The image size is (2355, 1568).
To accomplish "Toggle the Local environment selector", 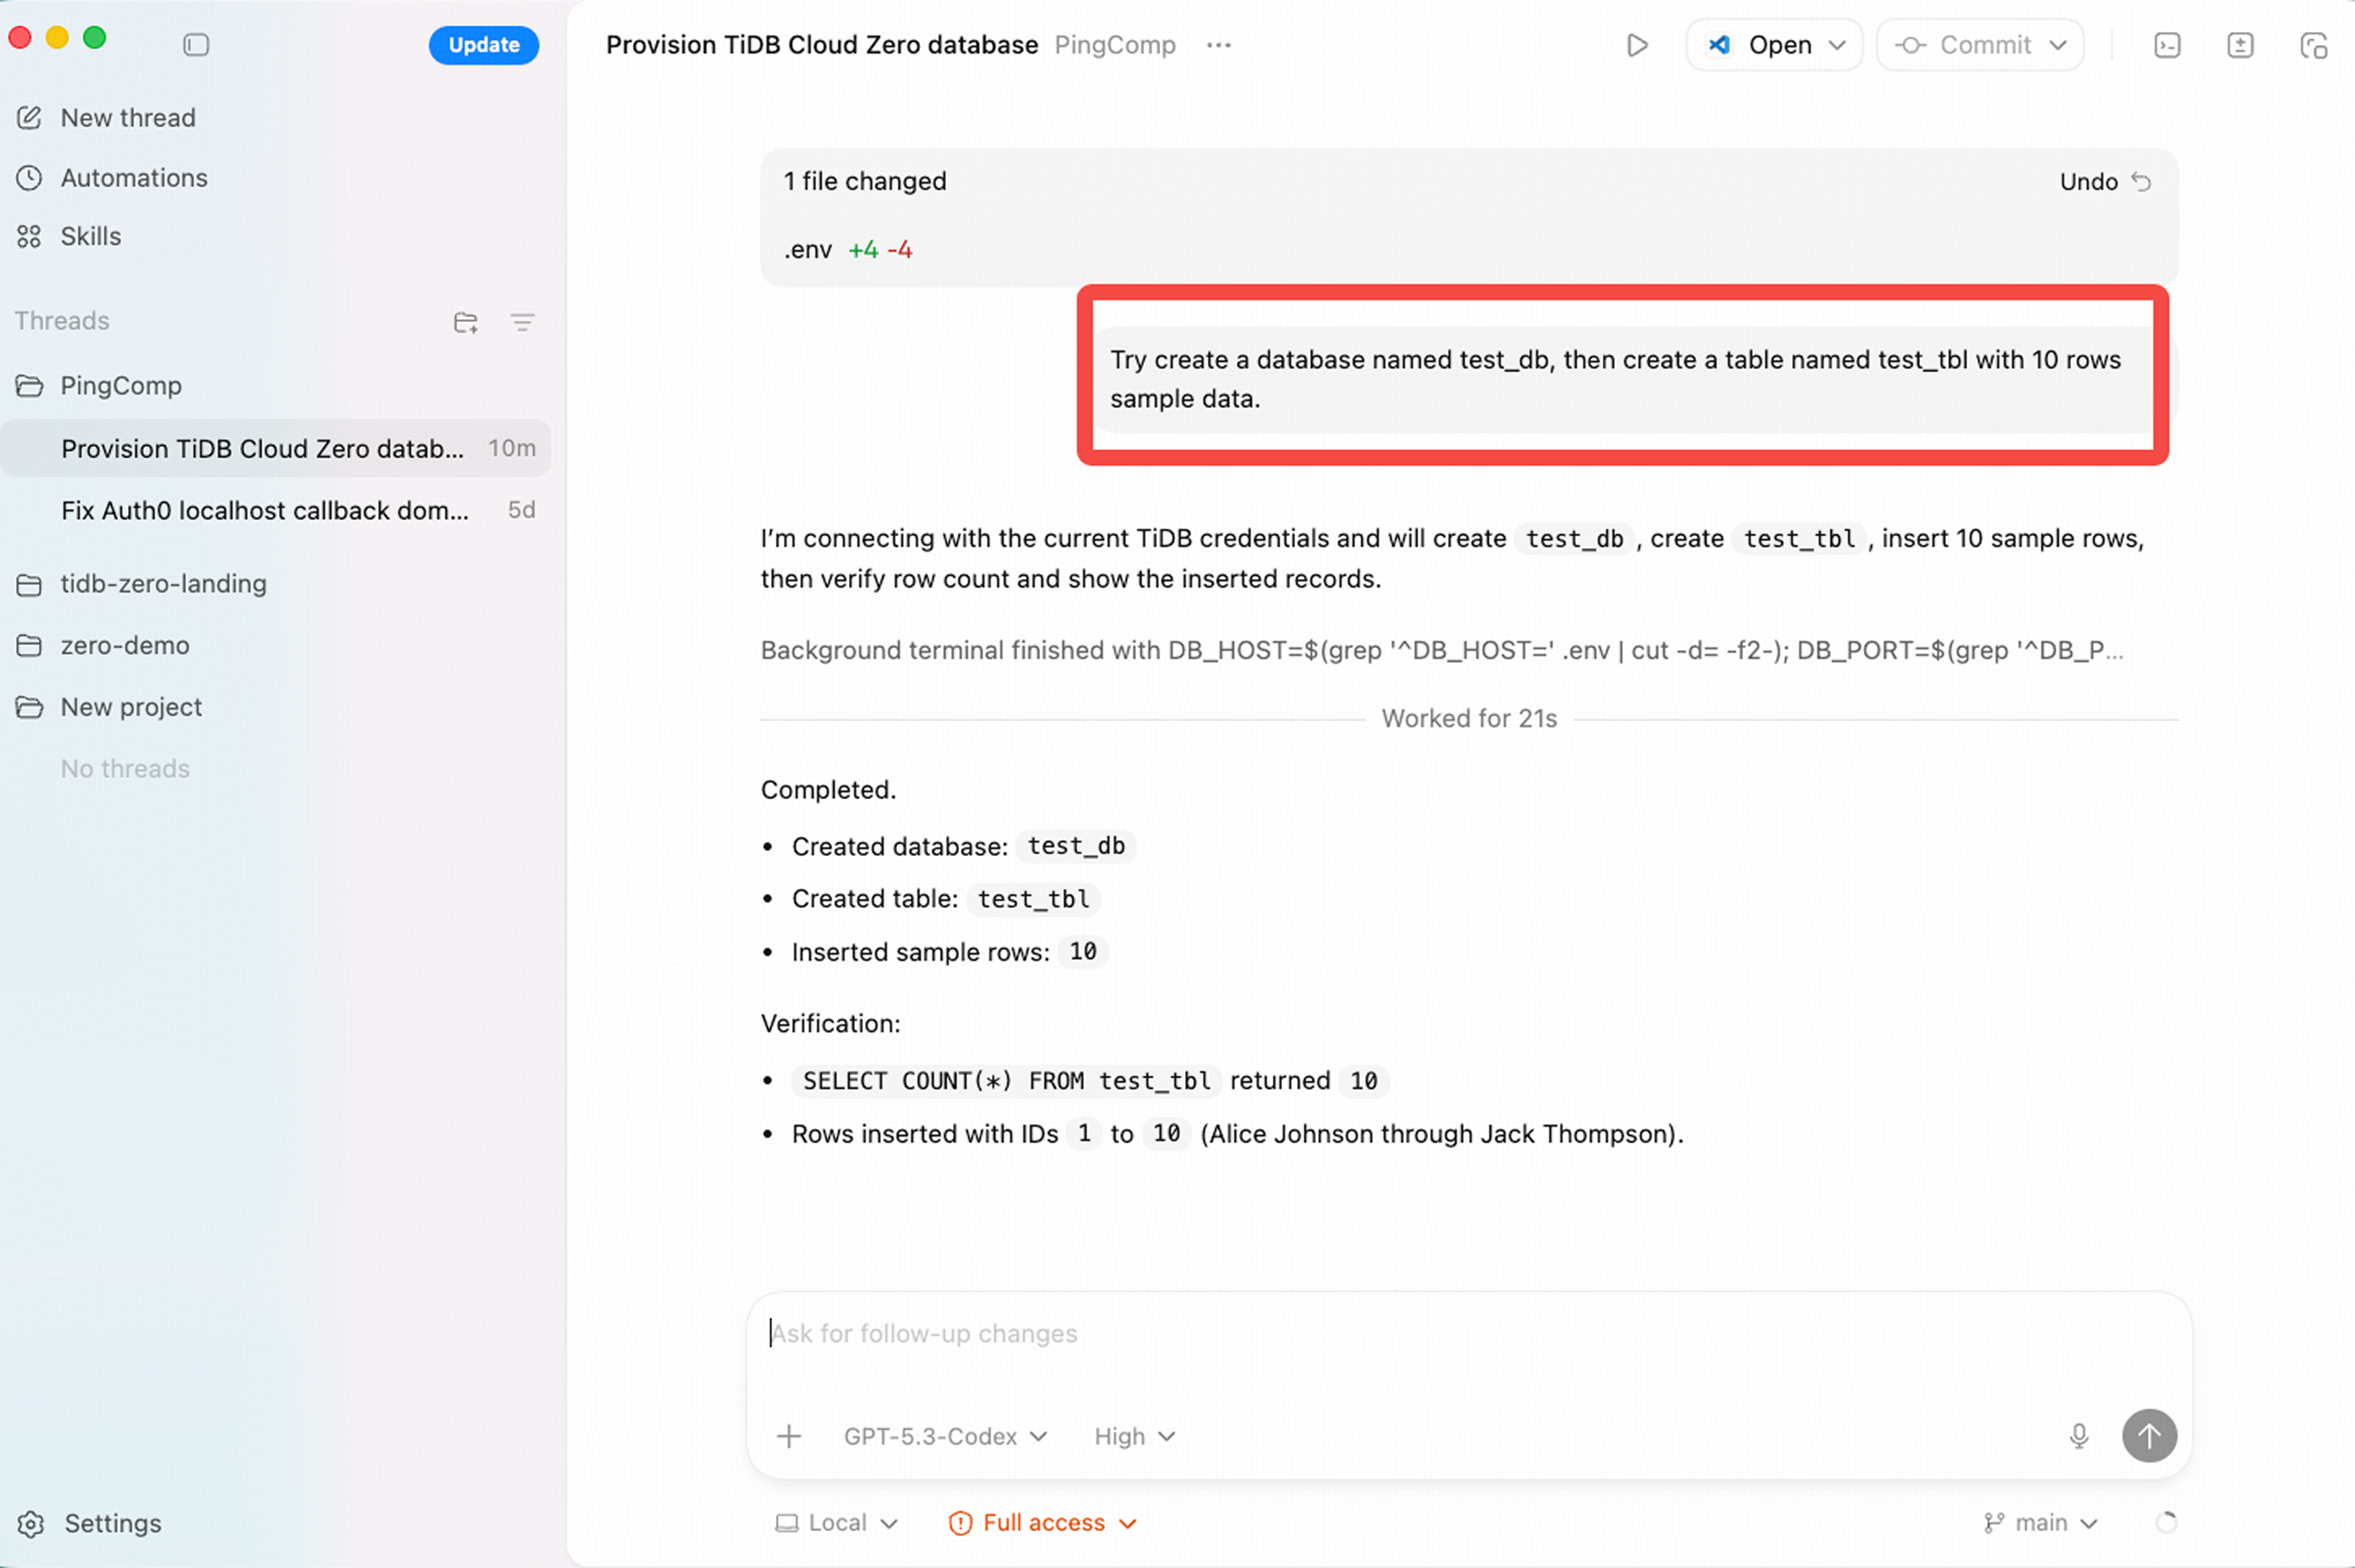I will point(836,1522).
